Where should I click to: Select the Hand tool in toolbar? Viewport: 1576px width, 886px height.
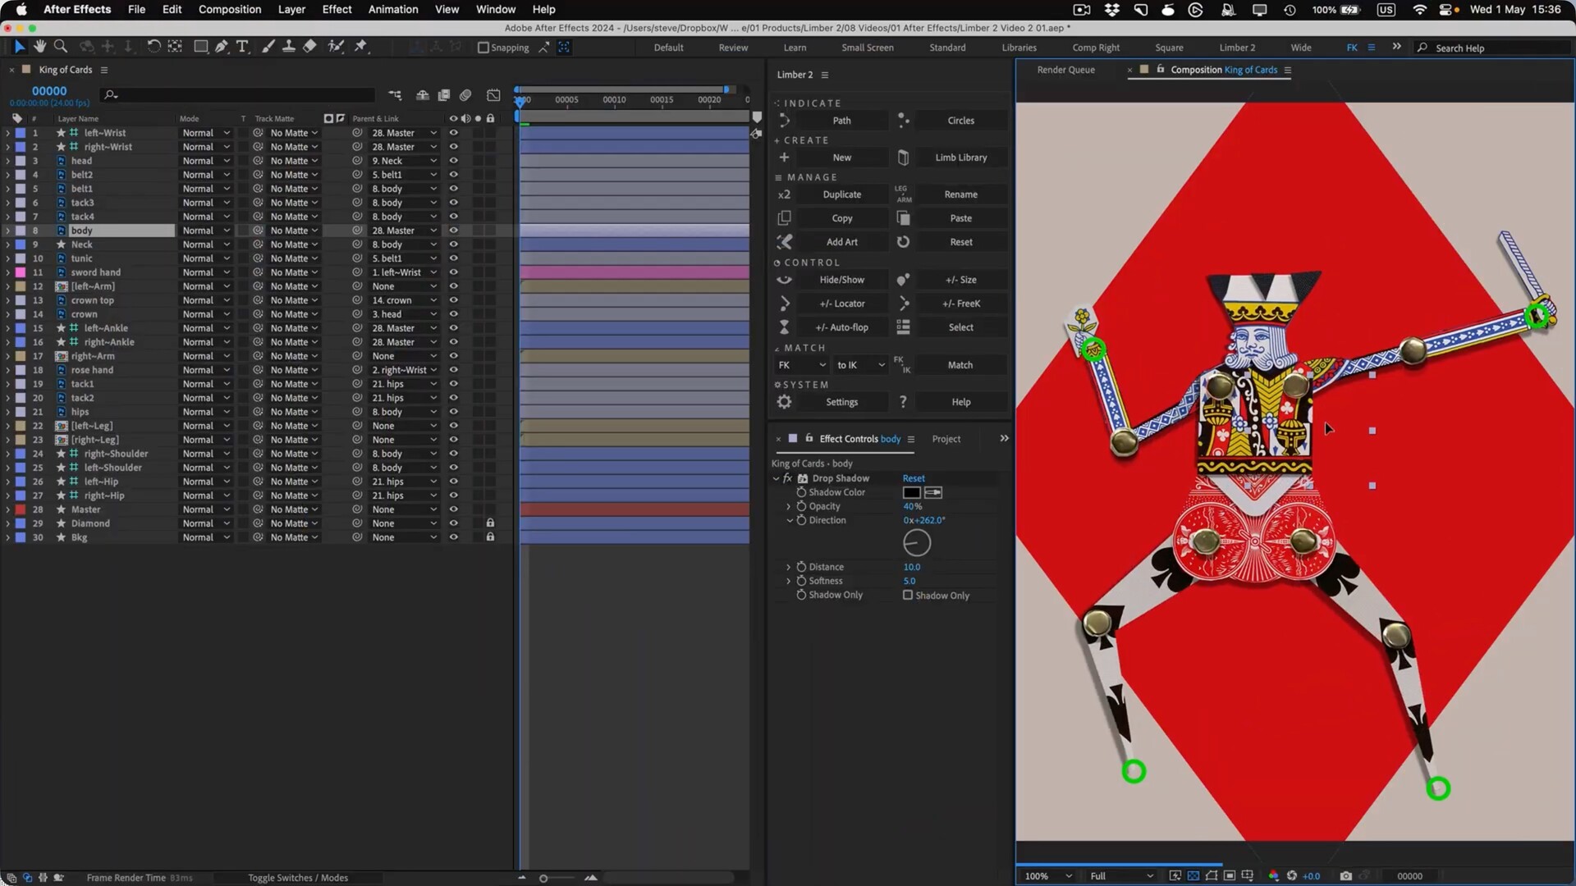coord(39,47)
